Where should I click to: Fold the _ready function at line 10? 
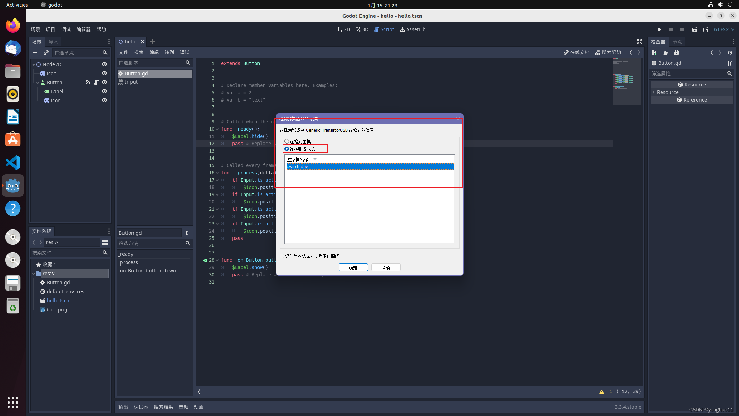coord(217,129)
